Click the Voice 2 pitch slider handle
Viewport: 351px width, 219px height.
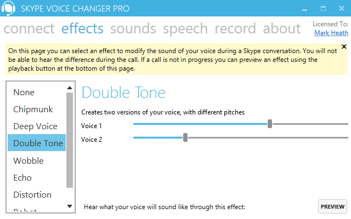185,137
